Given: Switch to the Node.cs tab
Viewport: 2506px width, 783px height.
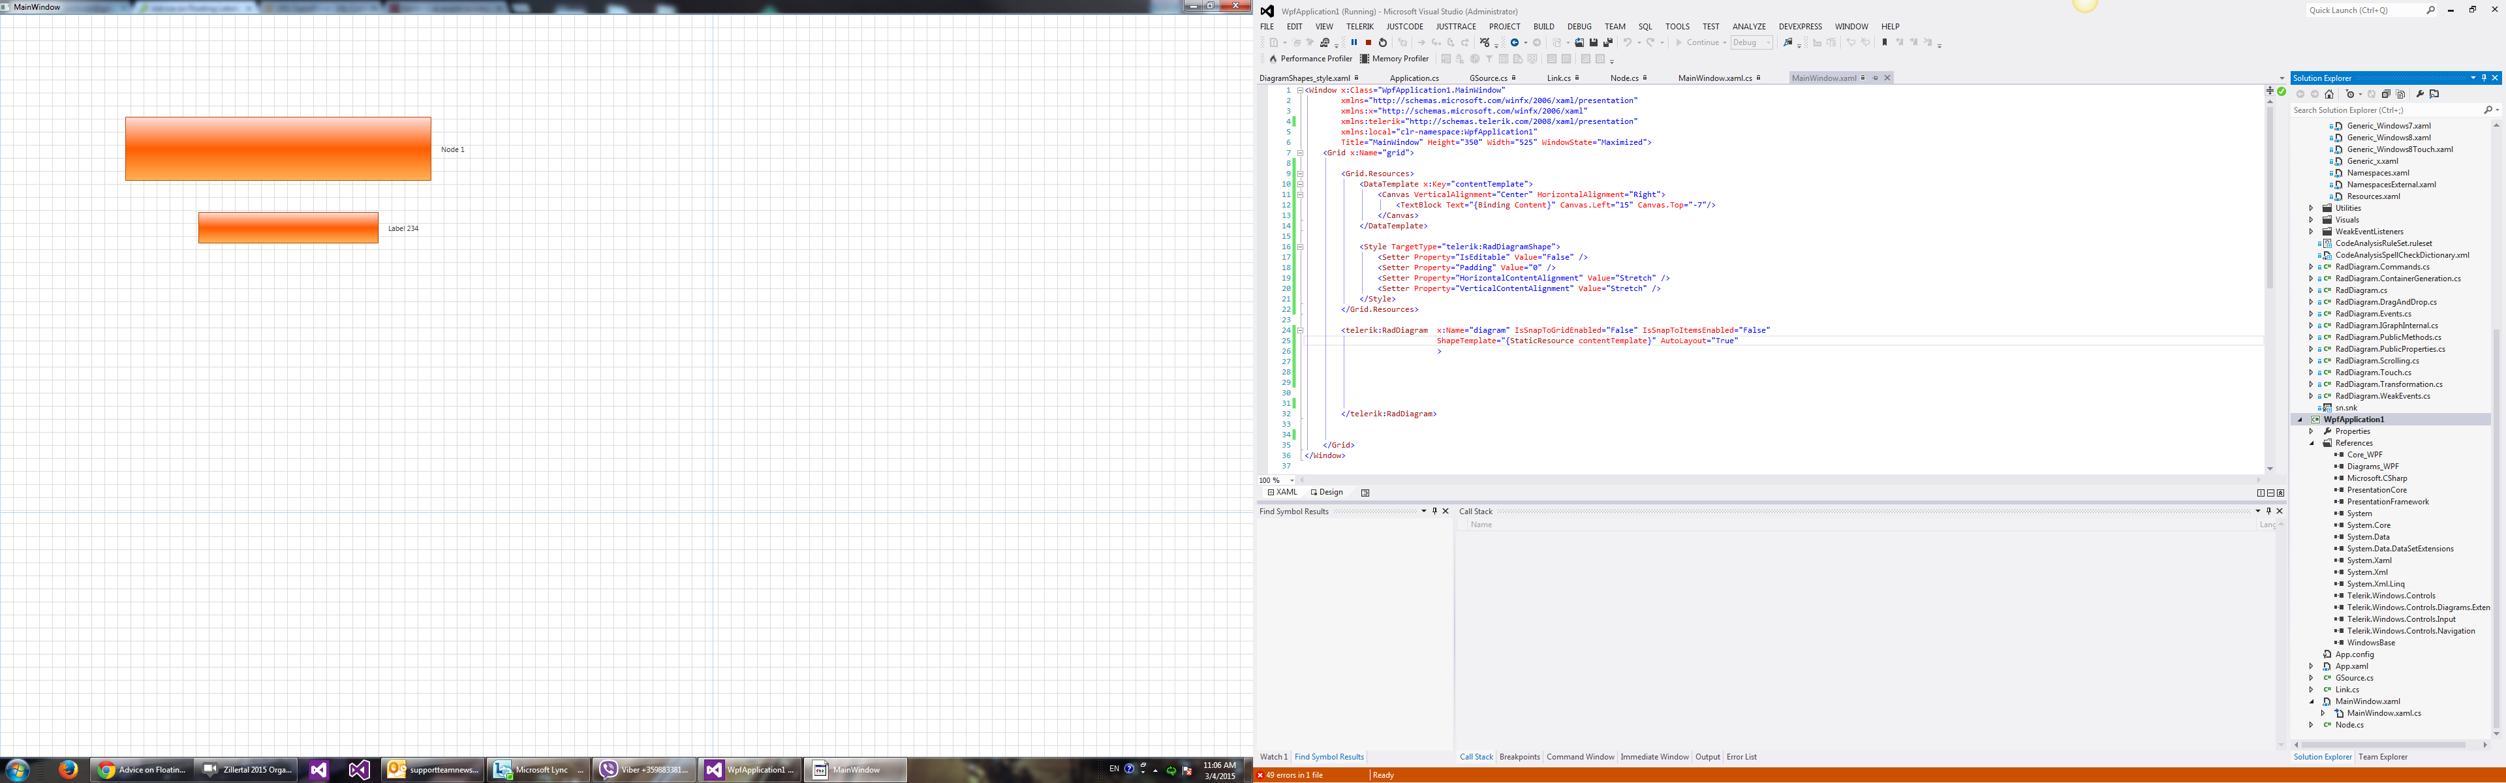Looking at the screenshot, I should [1624, 78].
